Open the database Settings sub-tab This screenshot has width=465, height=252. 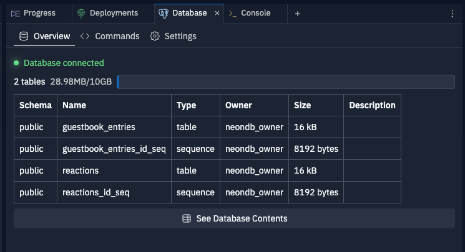tap(173, 36)
